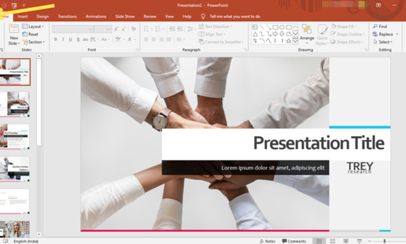Switch to the Animations tab
This screenshot has width=406, height=244.
click(95, 16)
